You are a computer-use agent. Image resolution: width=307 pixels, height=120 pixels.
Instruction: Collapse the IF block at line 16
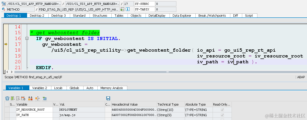[x=27, y=38]
